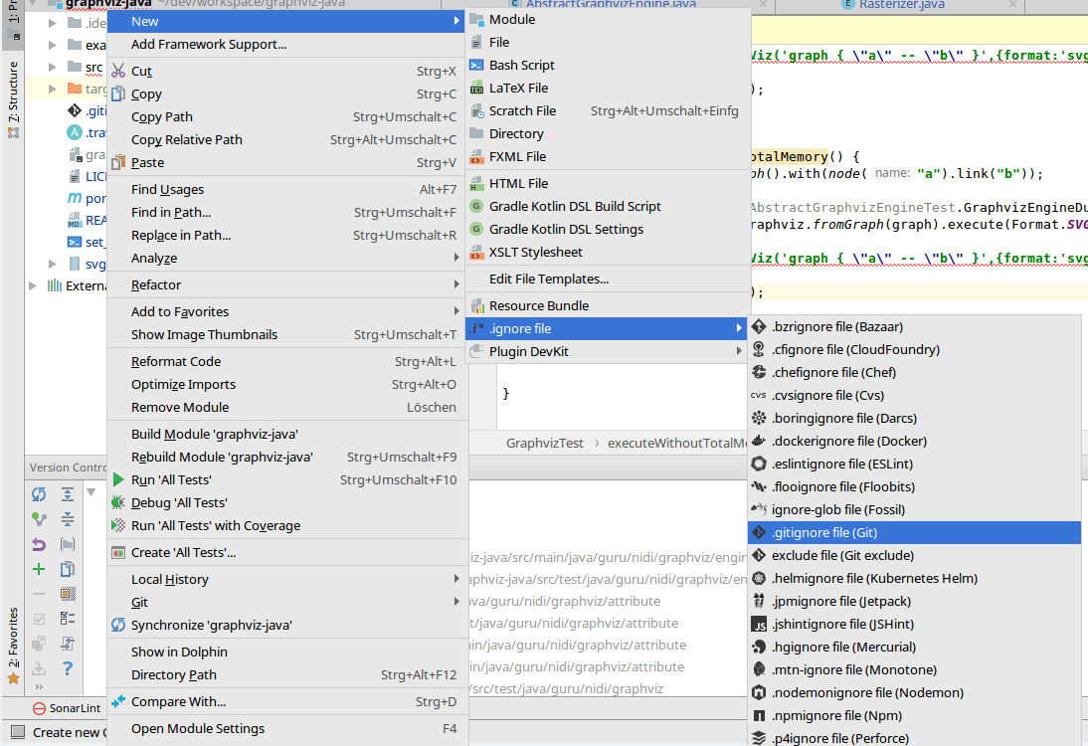Click the JSHint JS icon

click(759, 625)
